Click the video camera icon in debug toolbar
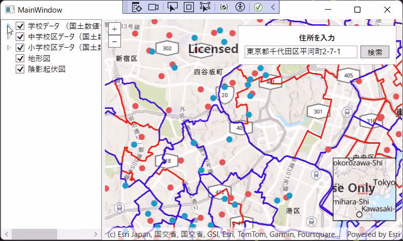 [x=153, y=7]
